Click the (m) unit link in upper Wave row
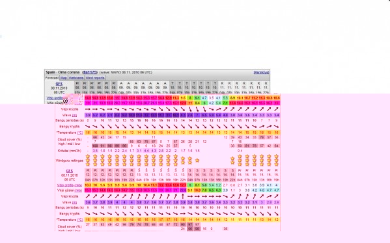This screenshot has width=390, height=243. tap(74, 115)
